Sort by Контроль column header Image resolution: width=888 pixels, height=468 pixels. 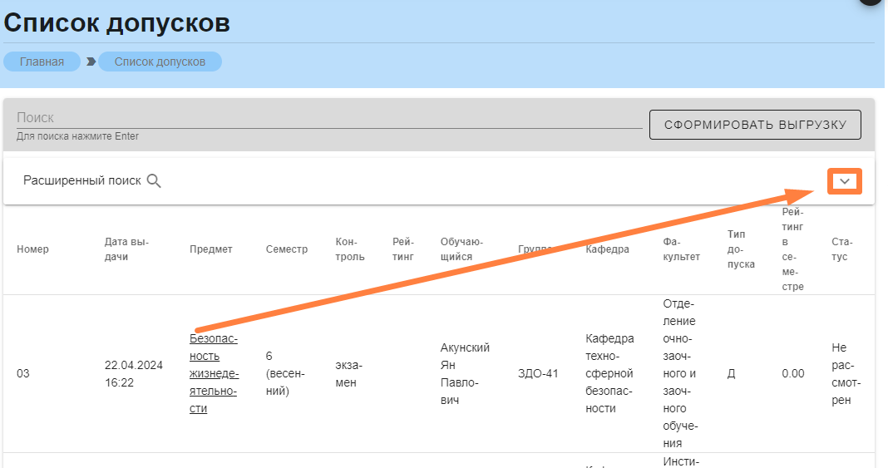coord(349,249)
